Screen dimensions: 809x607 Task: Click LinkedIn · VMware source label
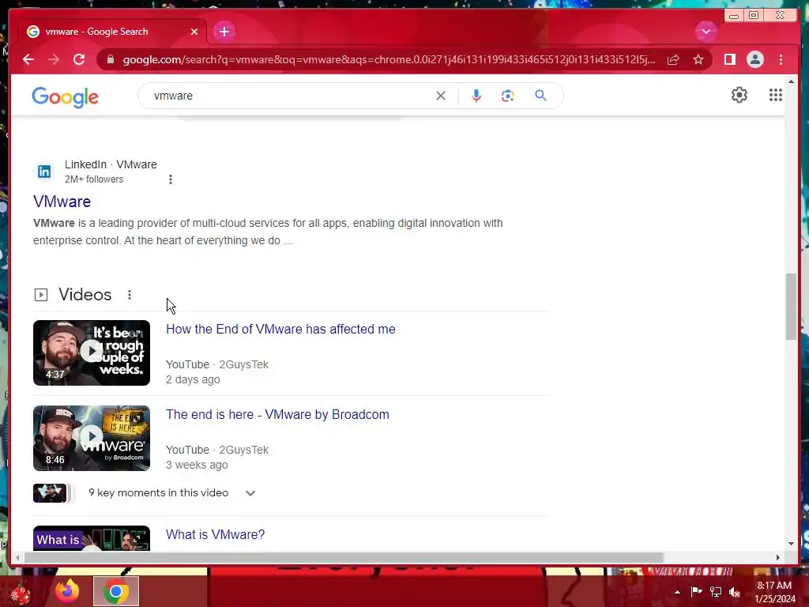click(111, 164)
